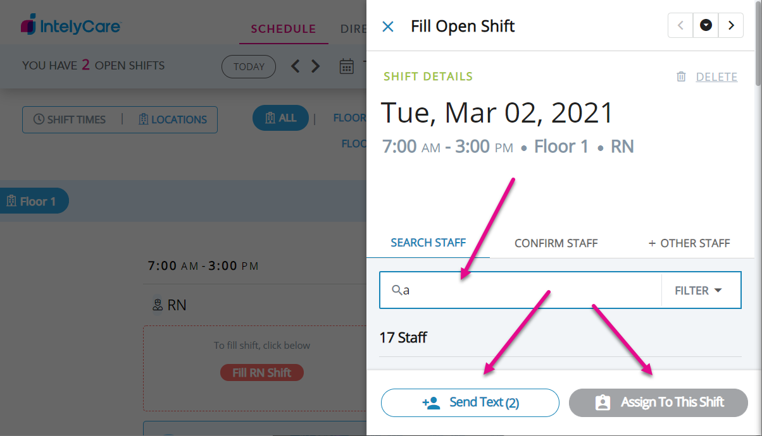This screenshot has width=762, height=436.
Task: Navigate to next schedule period arrow
Action: tap(316, 66)
